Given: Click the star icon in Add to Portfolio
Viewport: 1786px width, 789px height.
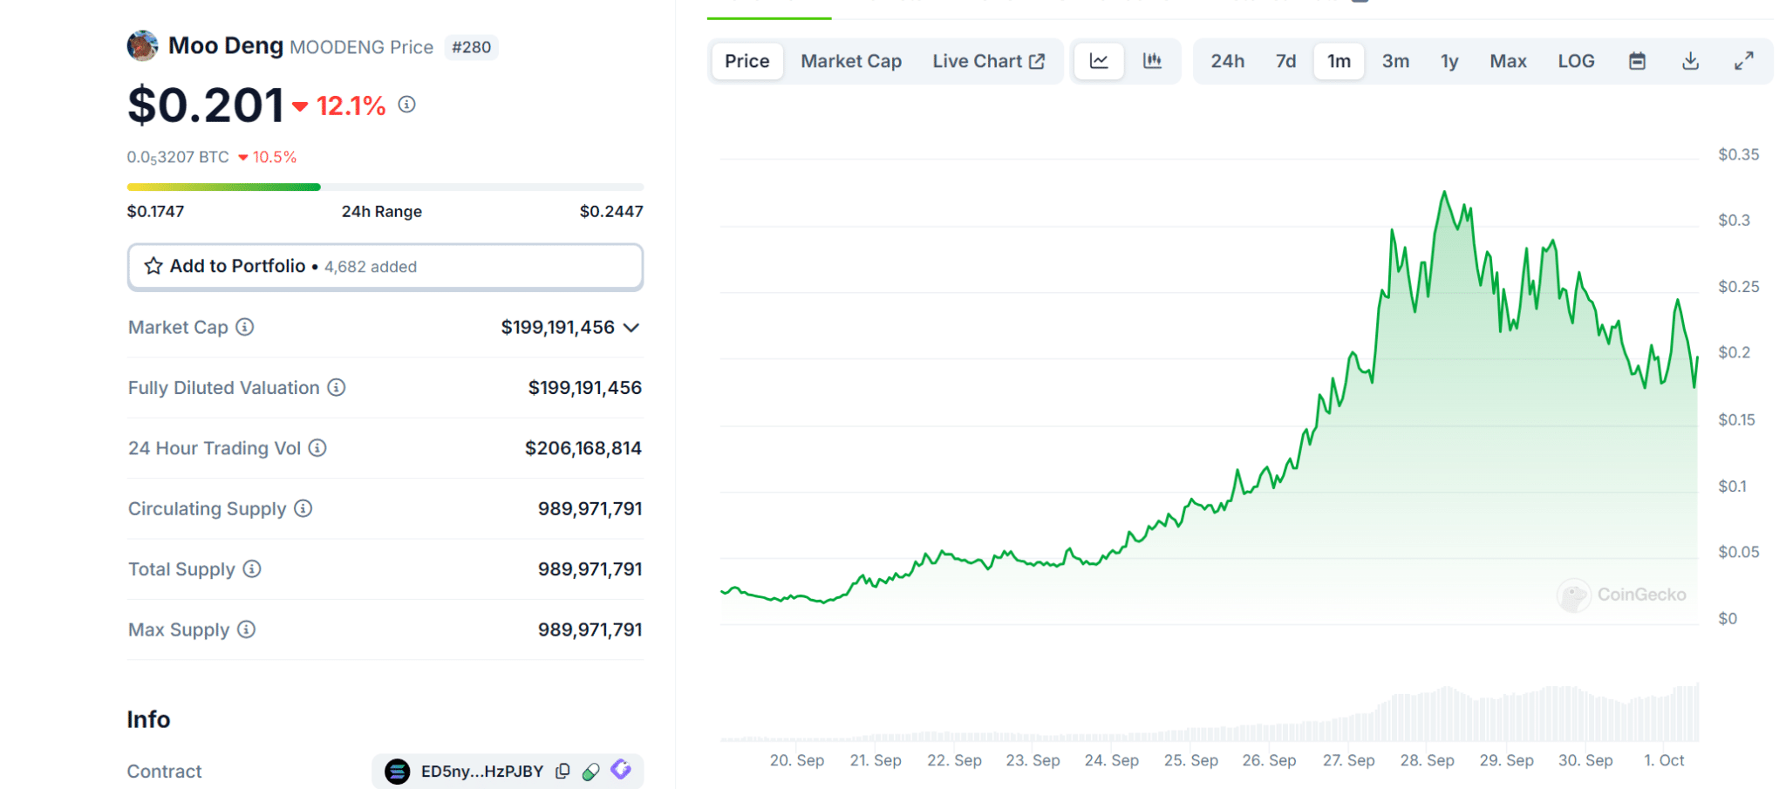Looking at the screenshot, I should click(153, 266).
